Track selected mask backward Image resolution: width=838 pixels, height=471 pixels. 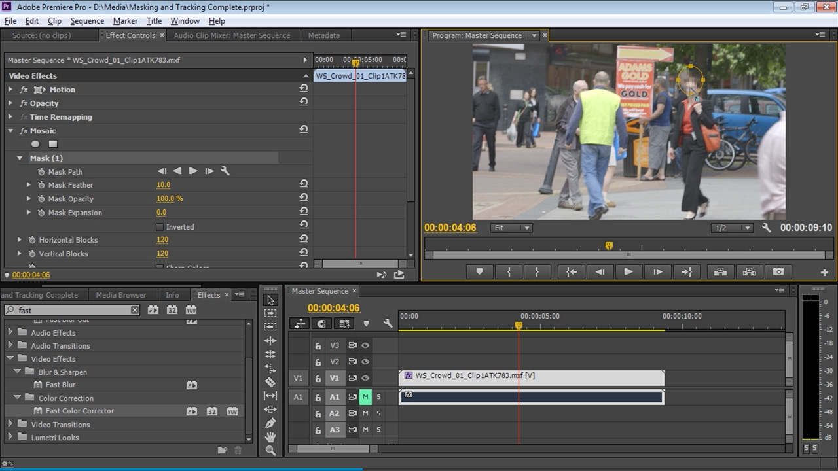tap(177, 171)
